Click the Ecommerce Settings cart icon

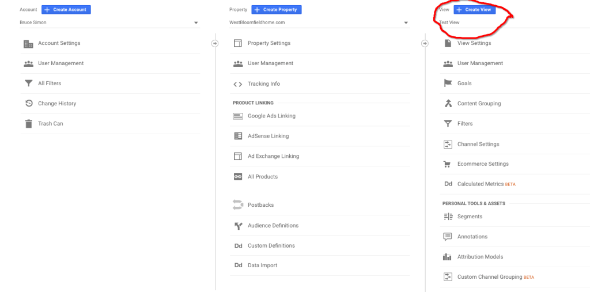447,164
